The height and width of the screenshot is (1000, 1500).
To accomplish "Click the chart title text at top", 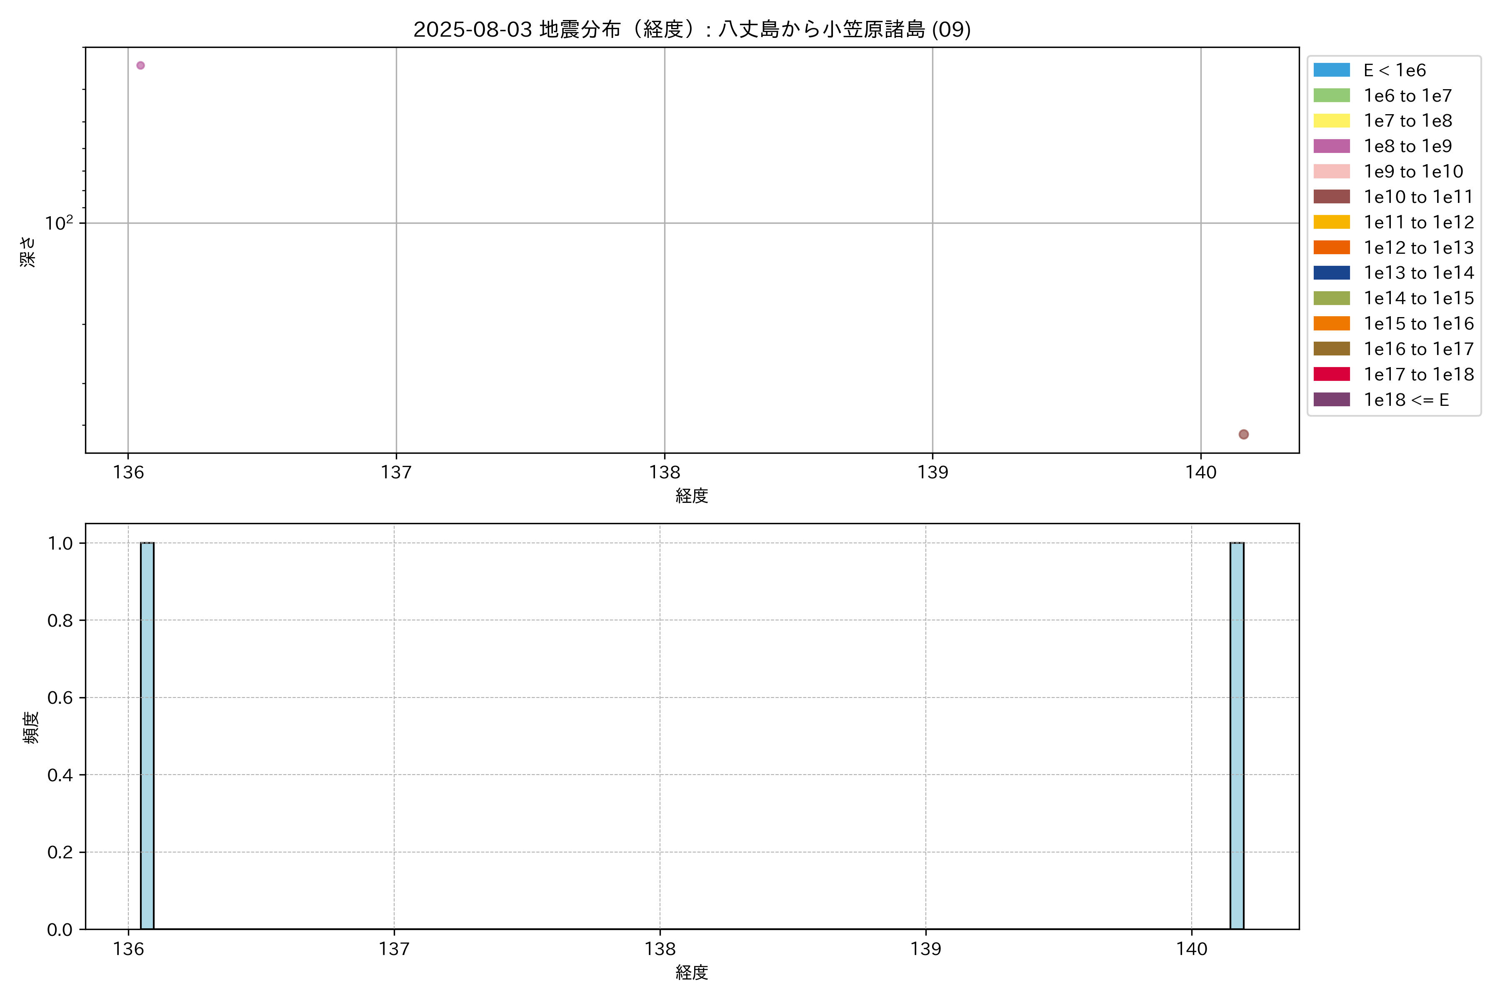I will coord(692,29).
